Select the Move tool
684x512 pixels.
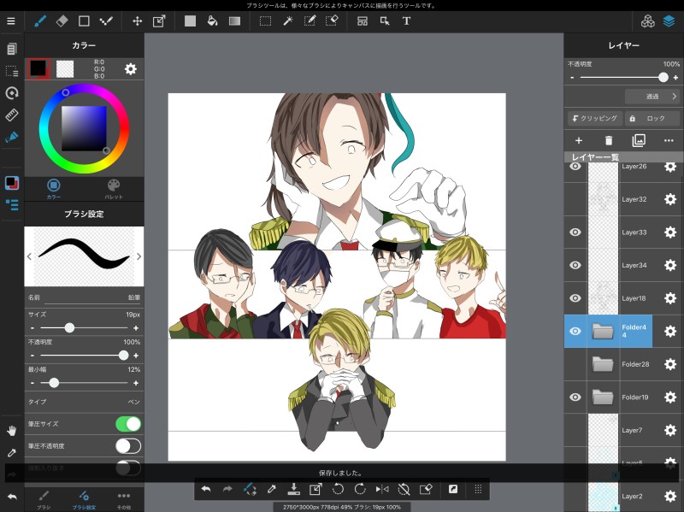click(138, 21)
